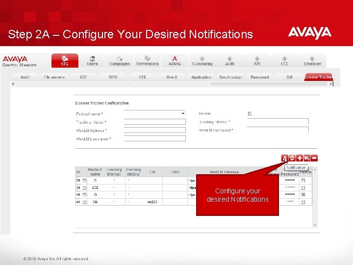Open the top-level Audit module

[x=229, y=61]
